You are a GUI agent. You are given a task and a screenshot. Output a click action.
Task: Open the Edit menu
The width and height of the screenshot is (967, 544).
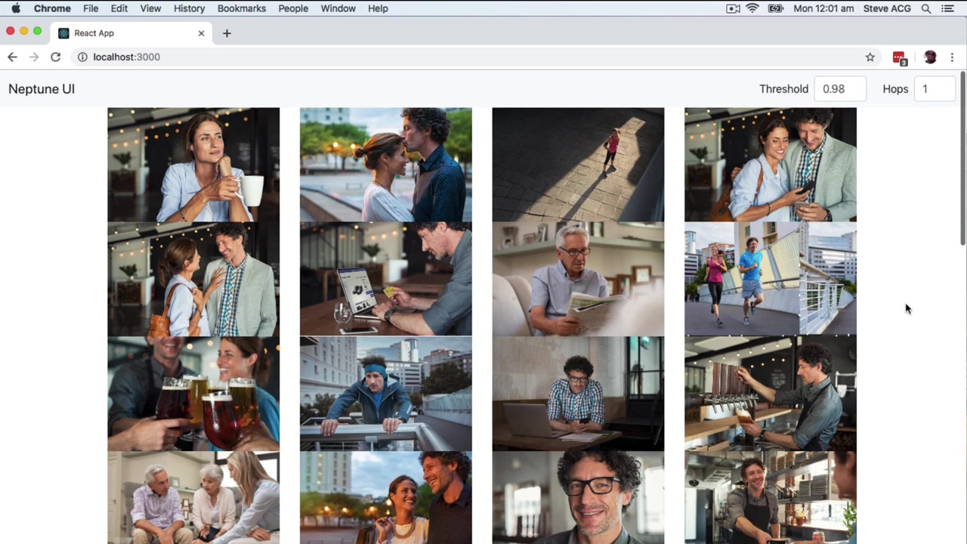119,8
